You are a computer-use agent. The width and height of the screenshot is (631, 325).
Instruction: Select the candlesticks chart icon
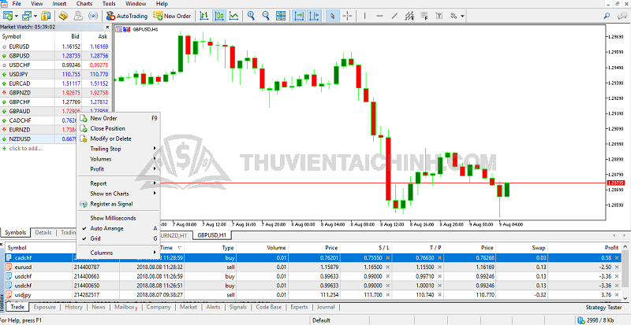(x=219, y=16)
